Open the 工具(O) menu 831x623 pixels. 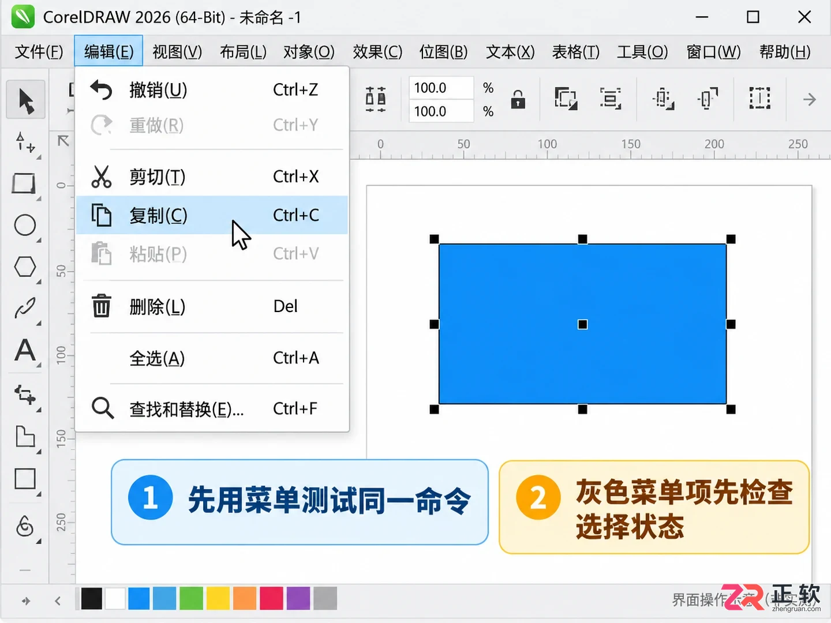click(x=642, y=52)
